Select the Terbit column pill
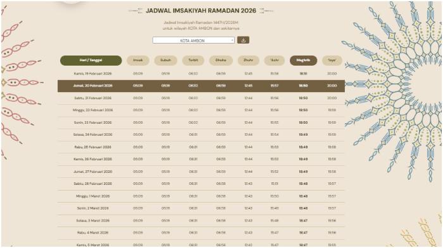443x248 pixels. 193,61
